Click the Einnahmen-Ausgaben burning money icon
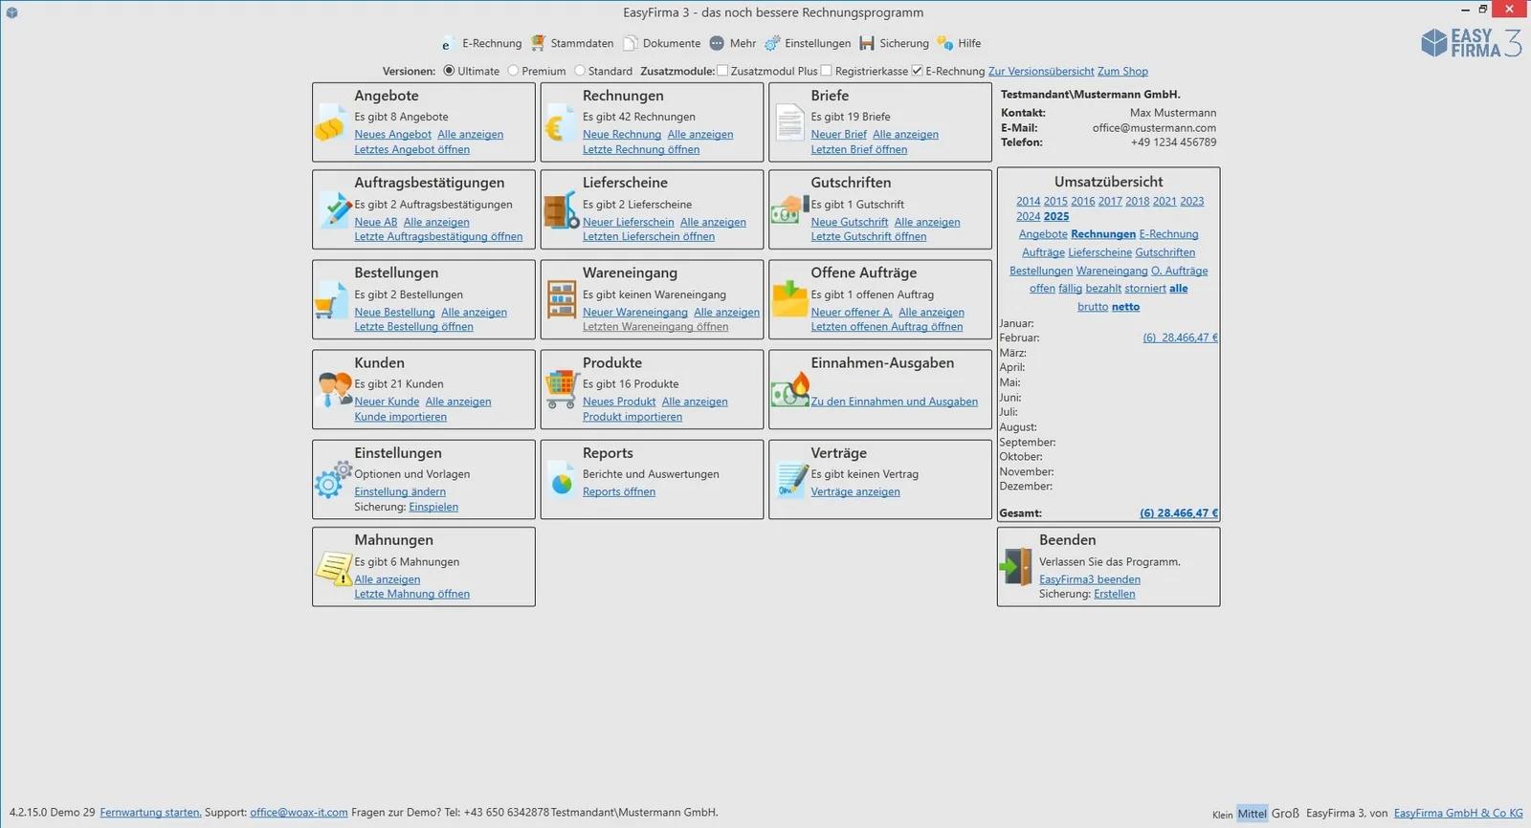The height and width of the screenshot is (828, 1531). (790, 388)
